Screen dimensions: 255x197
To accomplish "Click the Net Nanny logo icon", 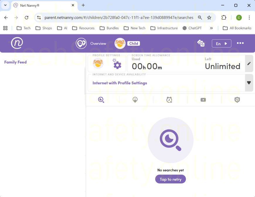I will click(17, 43).
